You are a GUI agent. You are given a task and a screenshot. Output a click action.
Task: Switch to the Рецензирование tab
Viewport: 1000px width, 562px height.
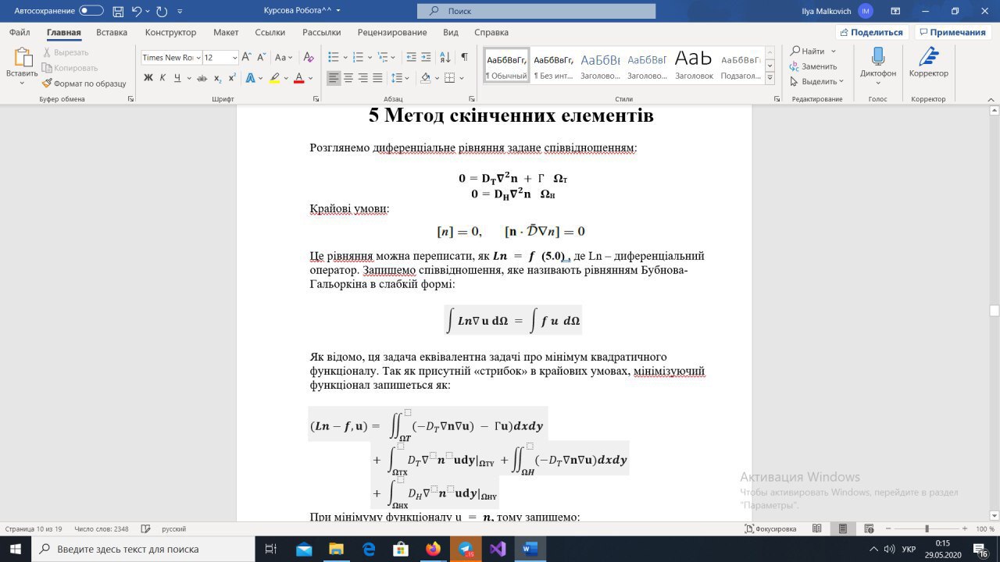392,32
